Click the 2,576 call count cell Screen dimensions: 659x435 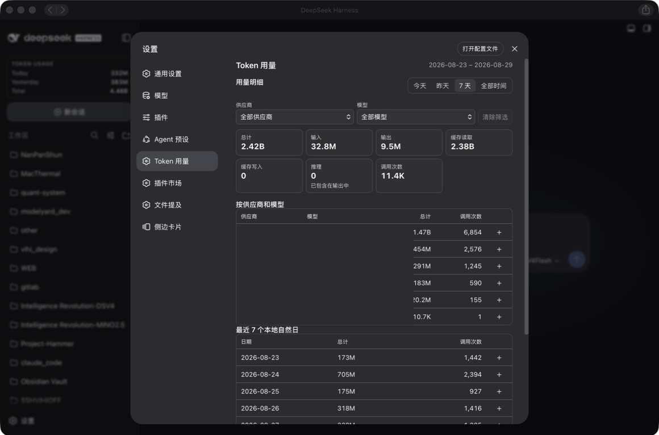click(473, 249)
